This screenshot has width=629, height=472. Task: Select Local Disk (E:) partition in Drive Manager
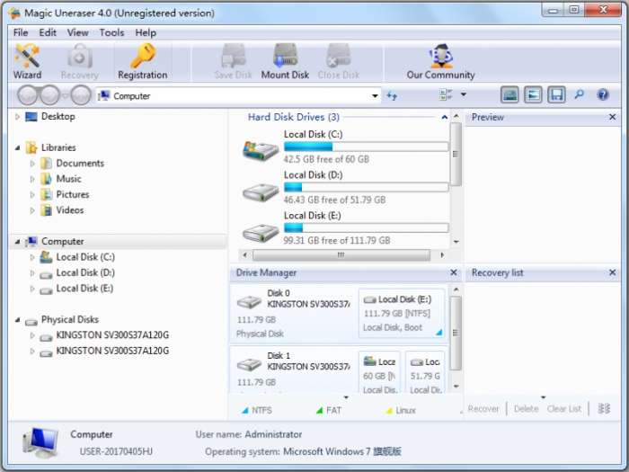[x=402, y=314]
